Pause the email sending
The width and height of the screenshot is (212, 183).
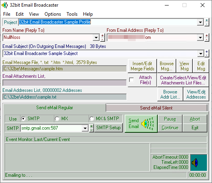coord(170,119)
